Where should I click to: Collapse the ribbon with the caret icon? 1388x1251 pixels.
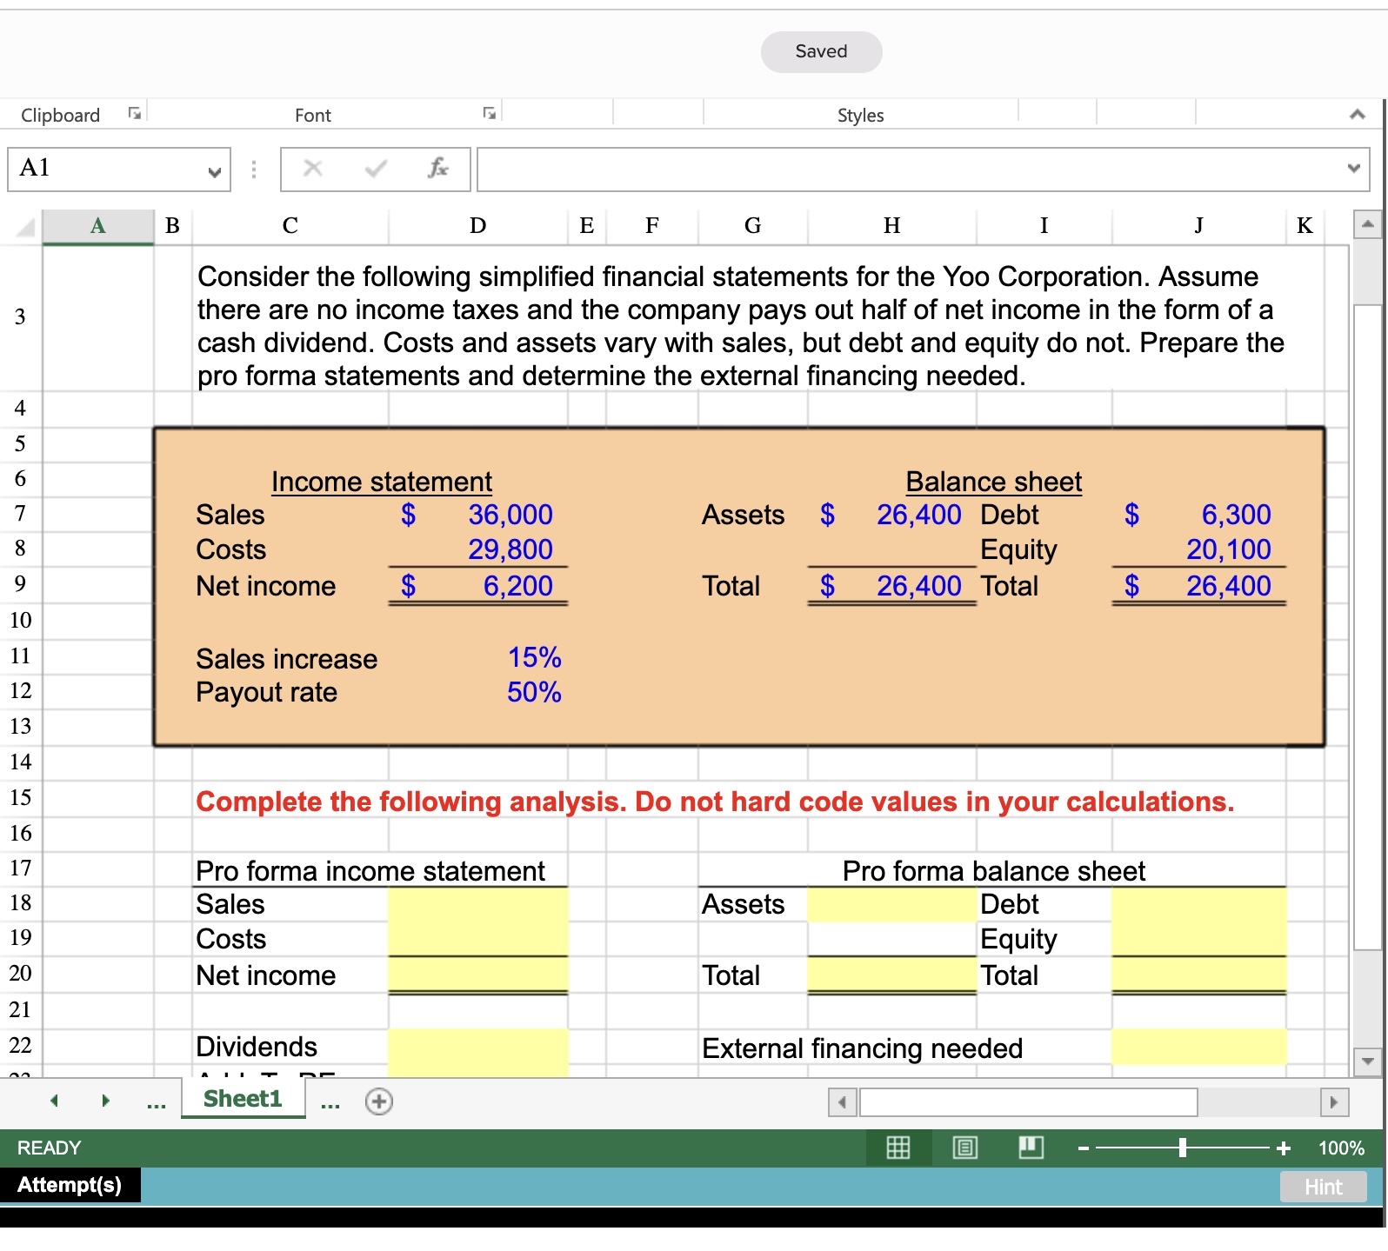pos(1357,114)
